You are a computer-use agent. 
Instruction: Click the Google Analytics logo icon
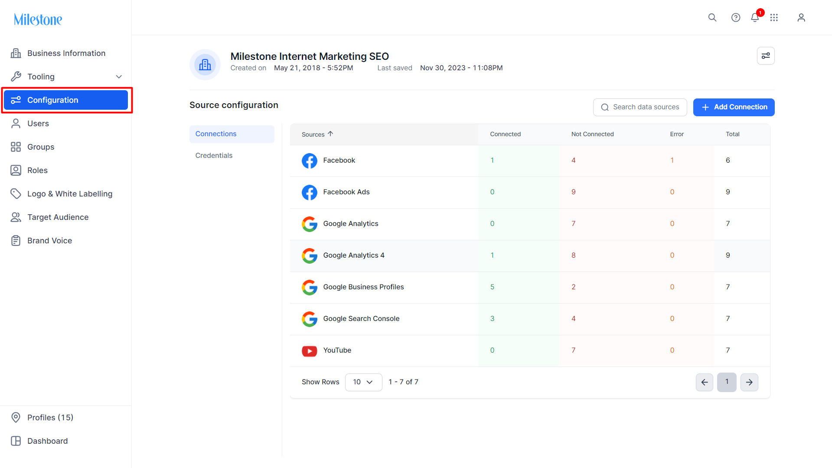pyautogui.click(x=310, y=224)
